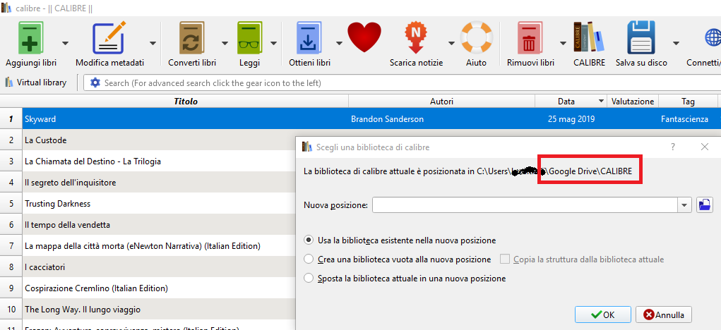Open the CALIBRE library bookshelf icon
This screenshot has width=721, height=330.
(588, 37)
